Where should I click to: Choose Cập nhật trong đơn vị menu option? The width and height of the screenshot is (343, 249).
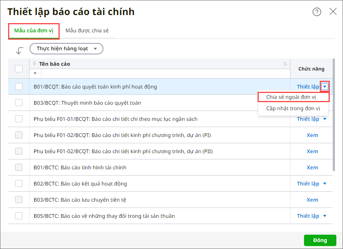coord(293,108)
